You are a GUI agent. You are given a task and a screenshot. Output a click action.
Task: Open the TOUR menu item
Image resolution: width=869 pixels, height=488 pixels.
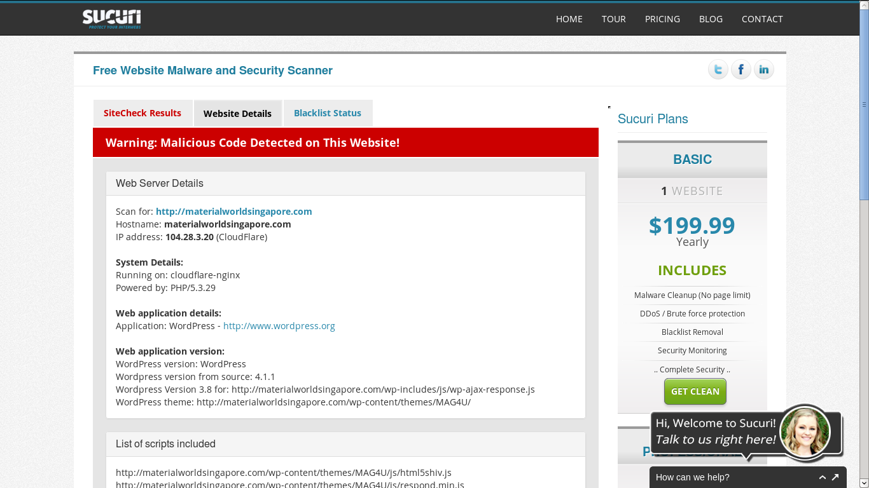(x=614, y=19)
